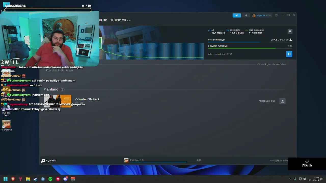326x183 pixels.
Task: Open the RV There Yet desktop shortcut
Action: (x=6, y=125)
